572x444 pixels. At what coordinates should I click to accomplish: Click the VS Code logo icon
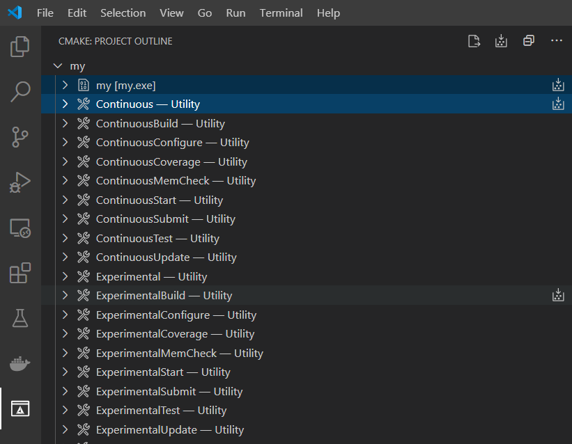[15, 13]
